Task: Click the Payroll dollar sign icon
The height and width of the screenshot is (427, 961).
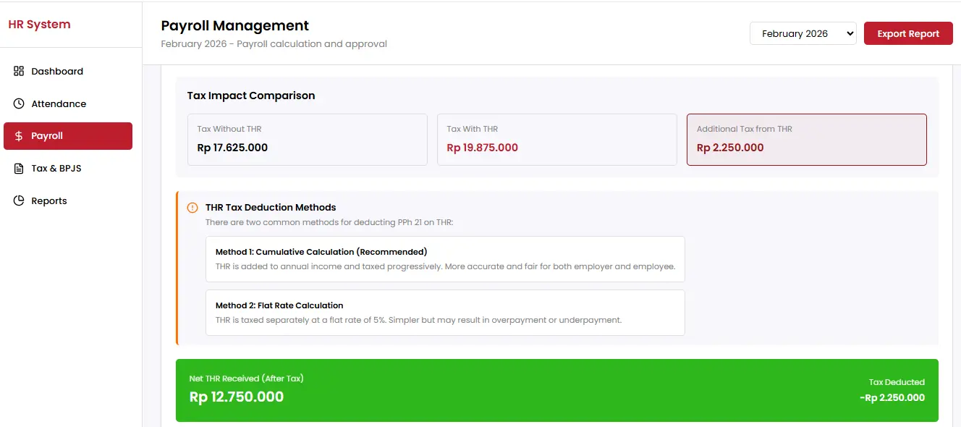Action: pos(19,136)
